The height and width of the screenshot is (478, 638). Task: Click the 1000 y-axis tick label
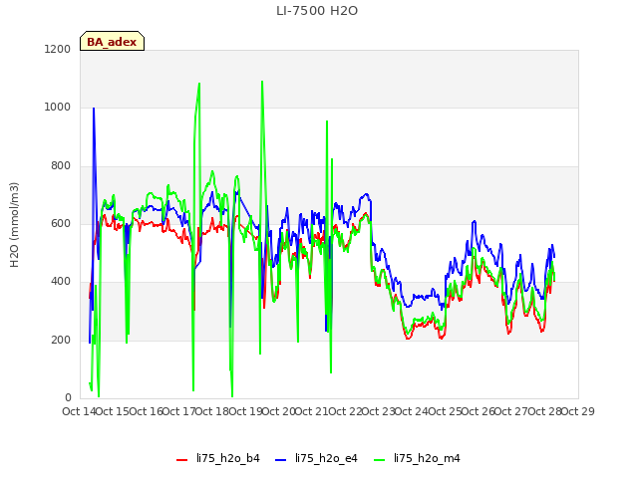[x=58, y=108]
